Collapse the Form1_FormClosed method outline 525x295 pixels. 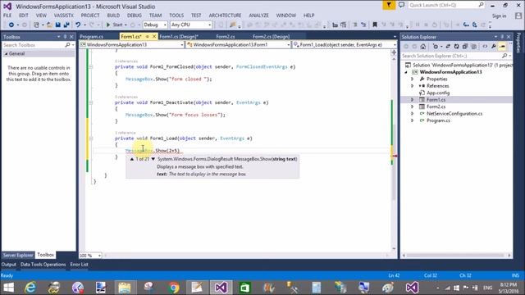pyautogui.click(x=91, y=67)
